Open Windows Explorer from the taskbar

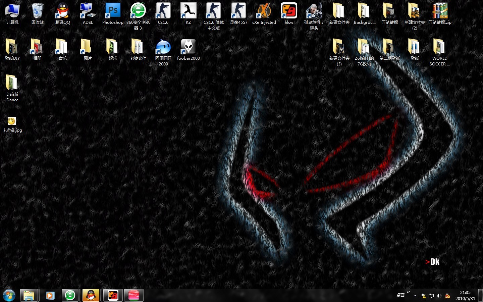[x=29, y=295]
